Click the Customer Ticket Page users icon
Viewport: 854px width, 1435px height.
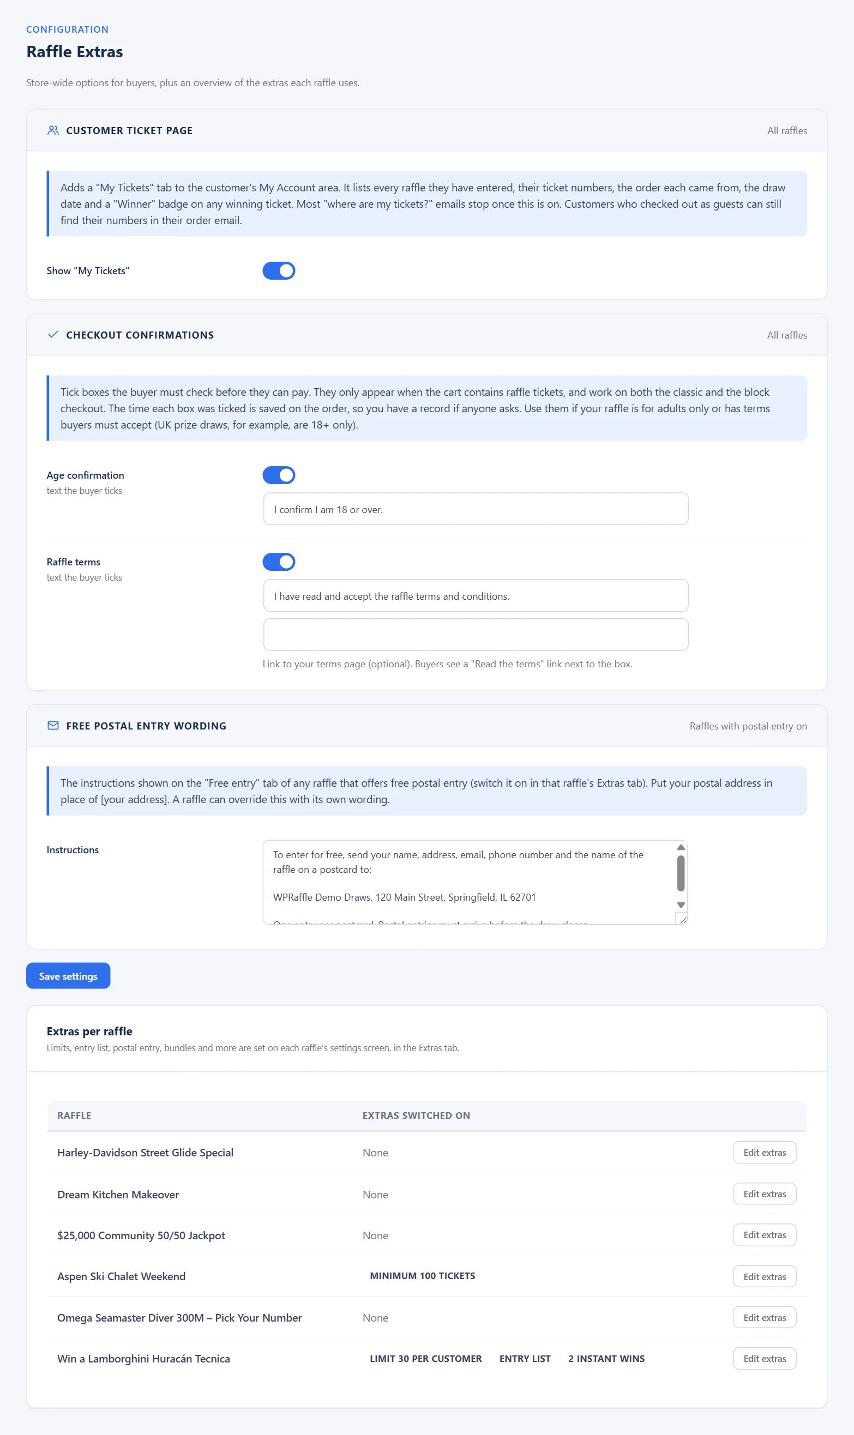click(53, 130)
